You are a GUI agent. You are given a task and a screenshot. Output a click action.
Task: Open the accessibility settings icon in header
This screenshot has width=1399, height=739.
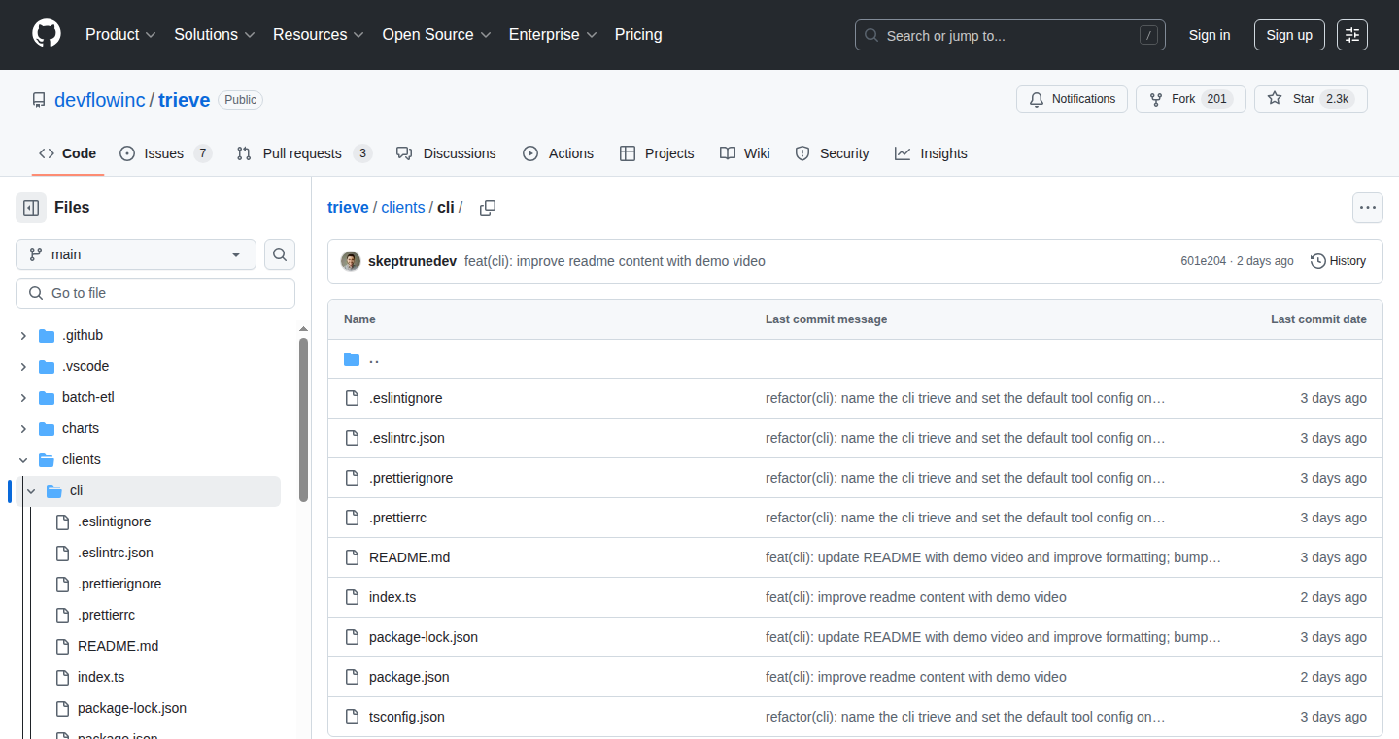(1351, 35)
